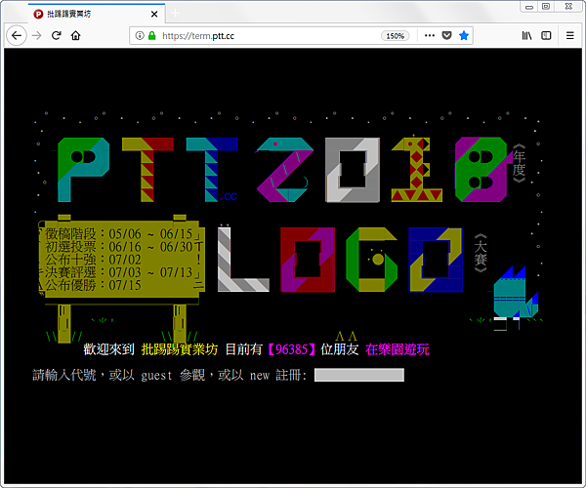The image size is (586, 488).
Task: Save page to Pocket
Action: [x=446, y=35]
